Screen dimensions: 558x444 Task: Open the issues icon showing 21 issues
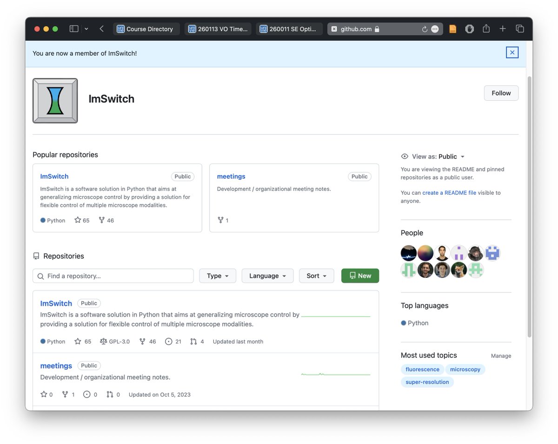click(x=168, y=341)
